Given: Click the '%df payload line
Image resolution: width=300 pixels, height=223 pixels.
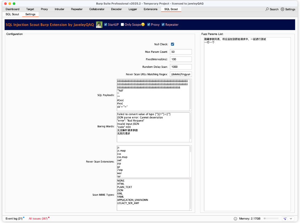Looking at the screenshot, I should tap(120, 91).
